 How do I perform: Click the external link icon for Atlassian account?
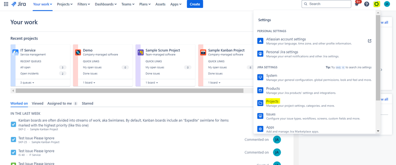pos(369,41)
